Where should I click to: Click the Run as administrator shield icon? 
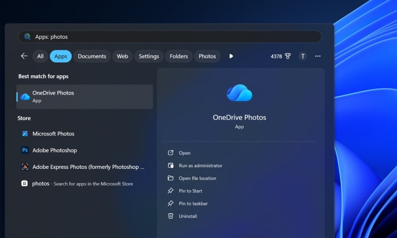point(171,165)
